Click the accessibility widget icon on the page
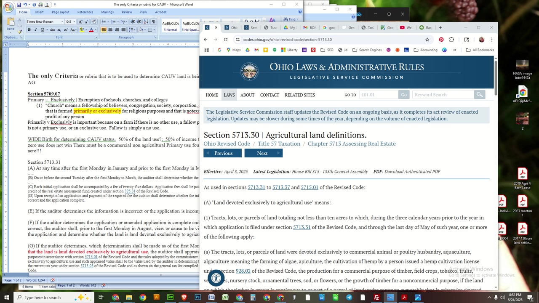The height and width of the screenshot is (303, 539). tap(216, 278)
